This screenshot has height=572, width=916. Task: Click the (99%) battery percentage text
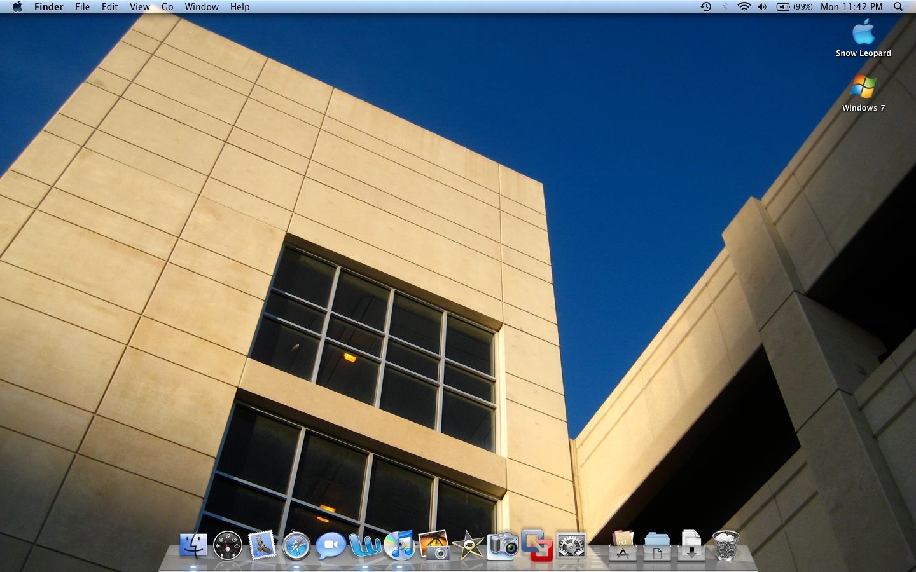pos(803,6)
